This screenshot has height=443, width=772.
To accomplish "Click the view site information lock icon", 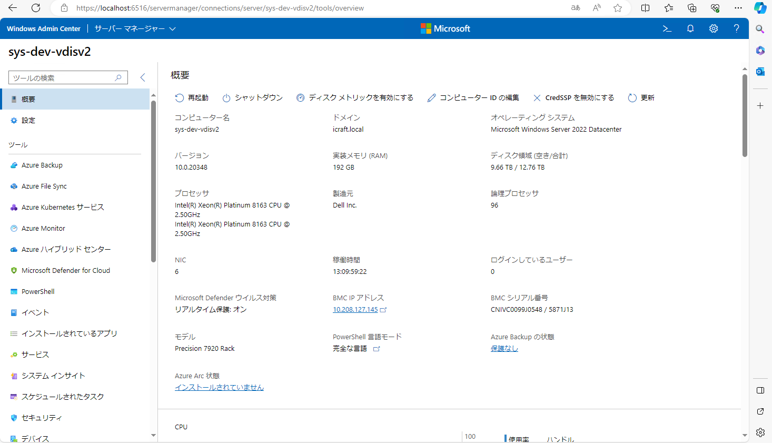I will pos(64,8).
